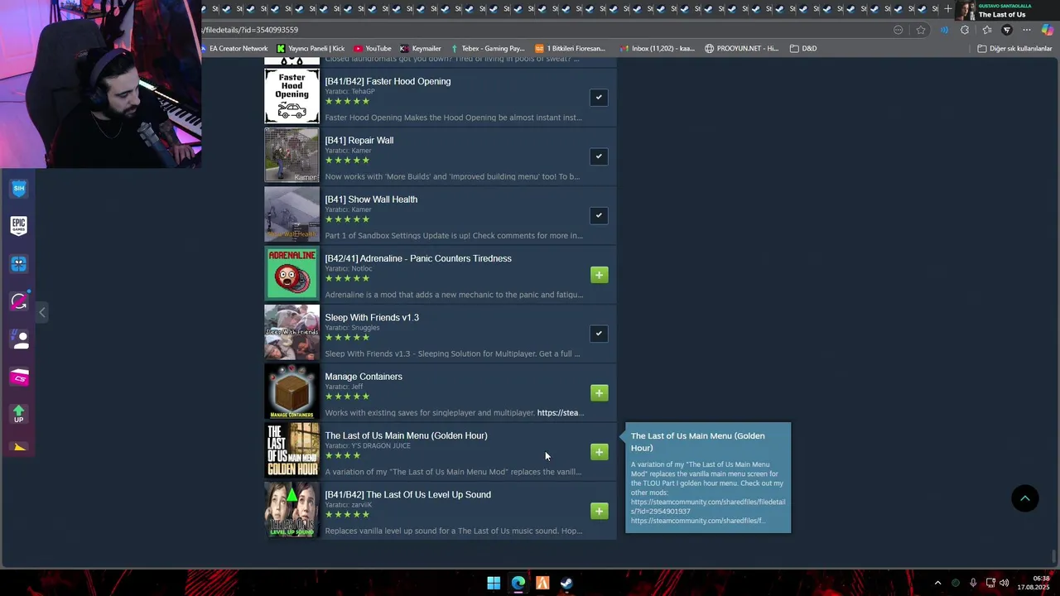The image size is (1060, 596).
Task: Open the PROOYUN.NET bookmark
Action: point(741,49)
